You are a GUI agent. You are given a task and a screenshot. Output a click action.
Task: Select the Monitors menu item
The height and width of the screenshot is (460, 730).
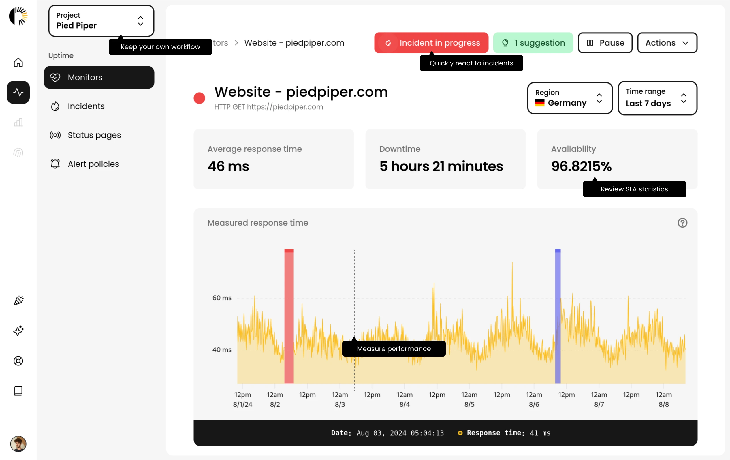point(99,77)
